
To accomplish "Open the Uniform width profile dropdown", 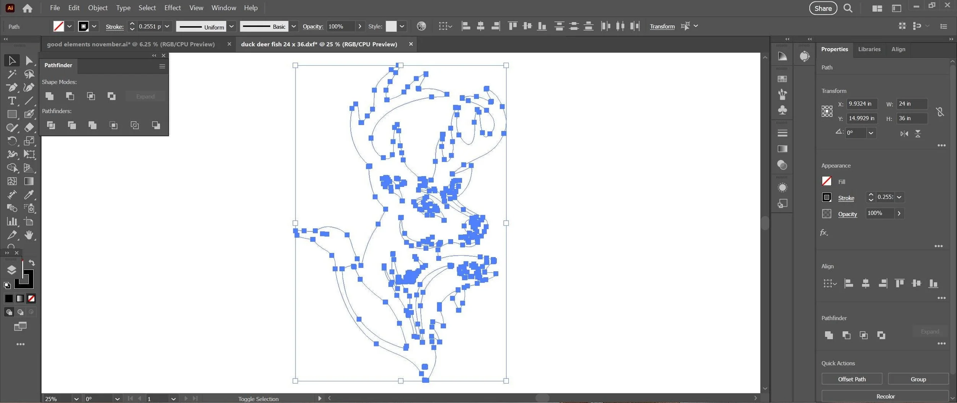I will [x=231, y=26].
